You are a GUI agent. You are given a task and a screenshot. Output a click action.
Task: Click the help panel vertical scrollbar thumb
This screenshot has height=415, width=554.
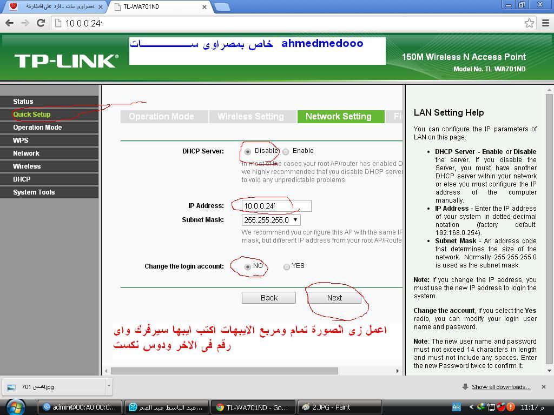point(549,229)
